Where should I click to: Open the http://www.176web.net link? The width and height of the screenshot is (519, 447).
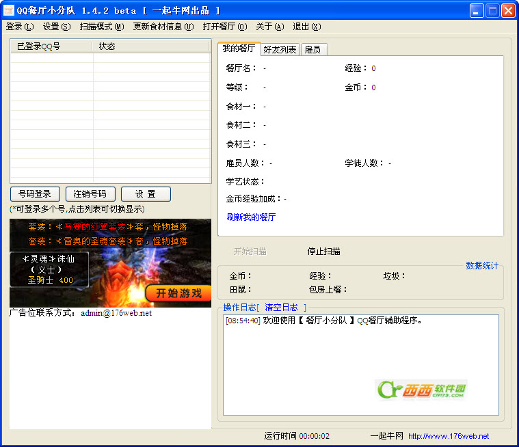tap(449, 436)
